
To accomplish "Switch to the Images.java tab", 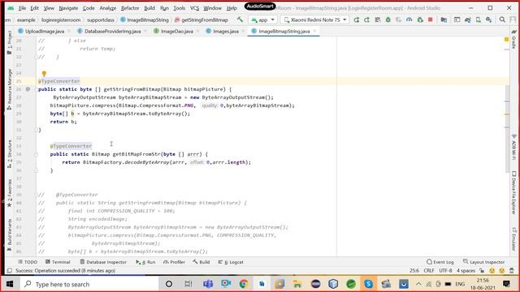I will 226,31.
